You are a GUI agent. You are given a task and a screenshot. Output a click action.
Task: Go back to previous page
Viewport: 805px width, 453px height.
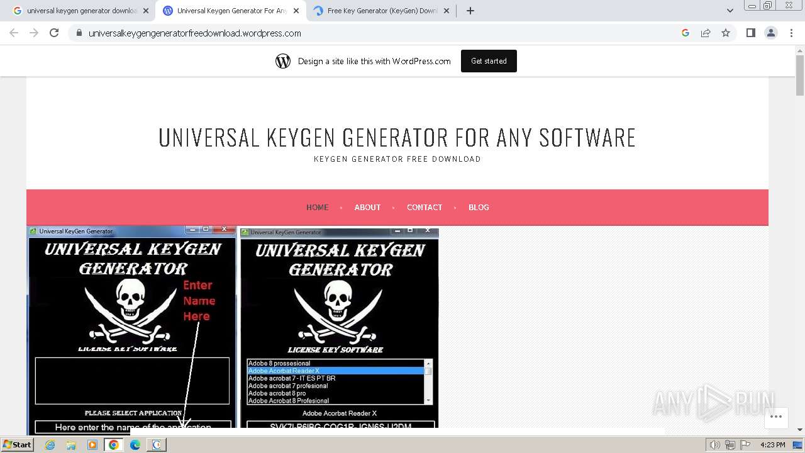tap(14, 33)
